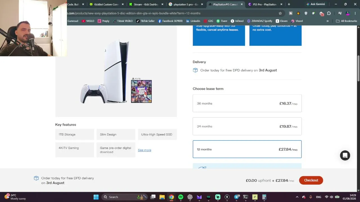The image size is (360, 202).
Task: Launch Spotify from the taskbar
Action: point(181,197)
